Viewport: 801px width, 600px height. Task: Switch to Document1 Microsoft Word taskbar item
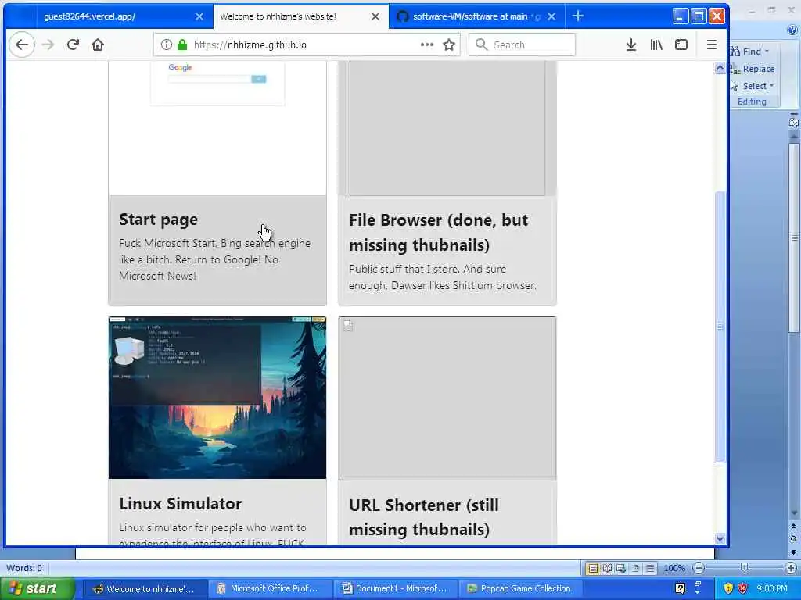(395, 589)
